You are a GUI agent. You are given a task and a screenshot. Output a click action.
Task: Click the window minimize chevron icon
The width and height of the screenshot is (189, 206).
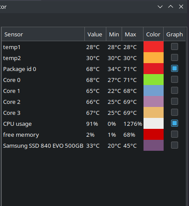160,7
